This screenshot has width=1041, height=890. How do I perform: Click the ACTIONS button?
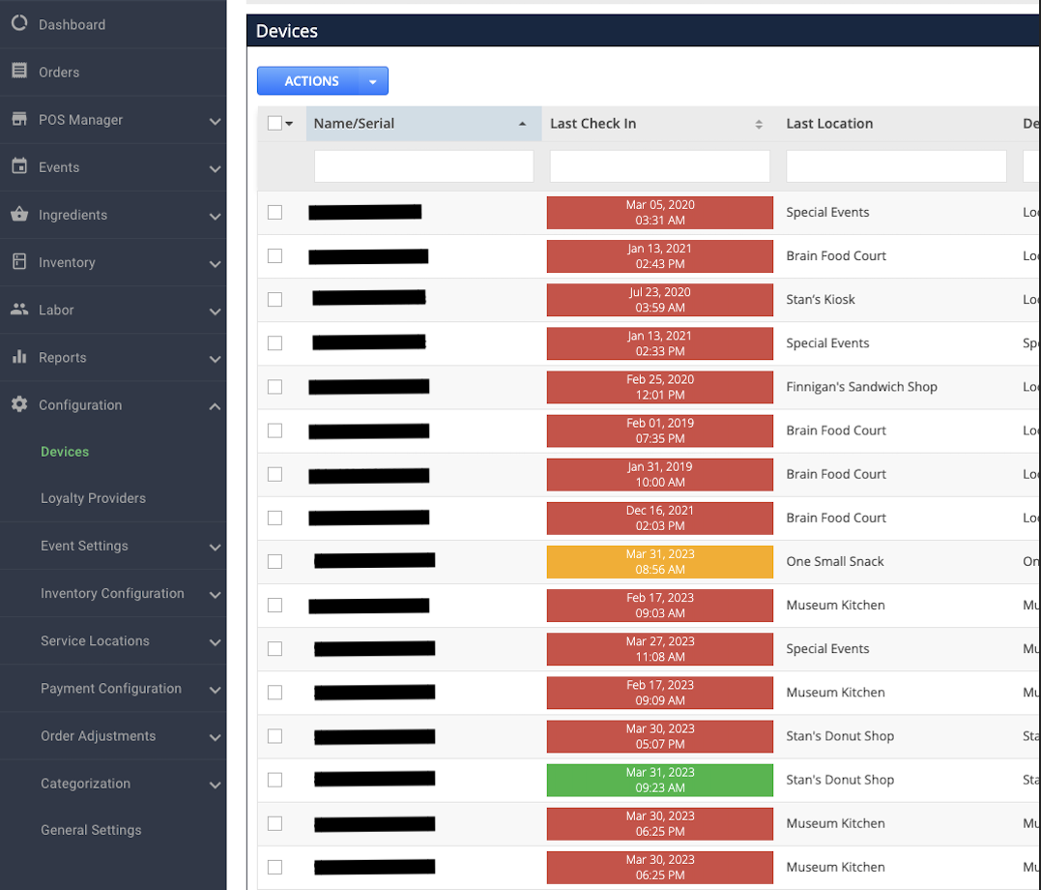[311, 81]
